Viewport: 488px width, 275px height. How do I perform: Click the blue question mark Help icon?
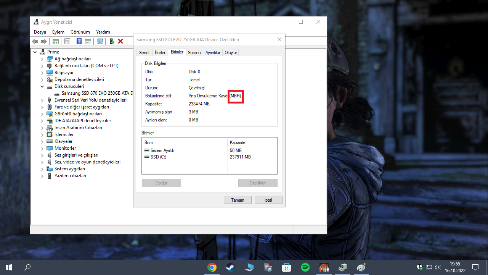79,41
